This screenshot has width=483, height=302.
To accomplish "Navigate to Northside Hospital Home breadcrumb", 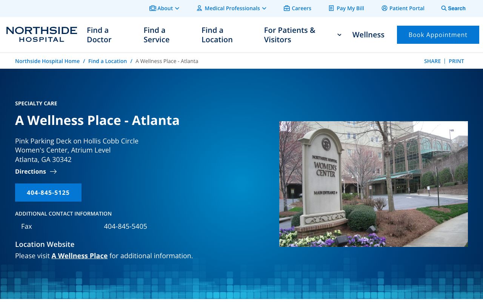I will 47,61.
